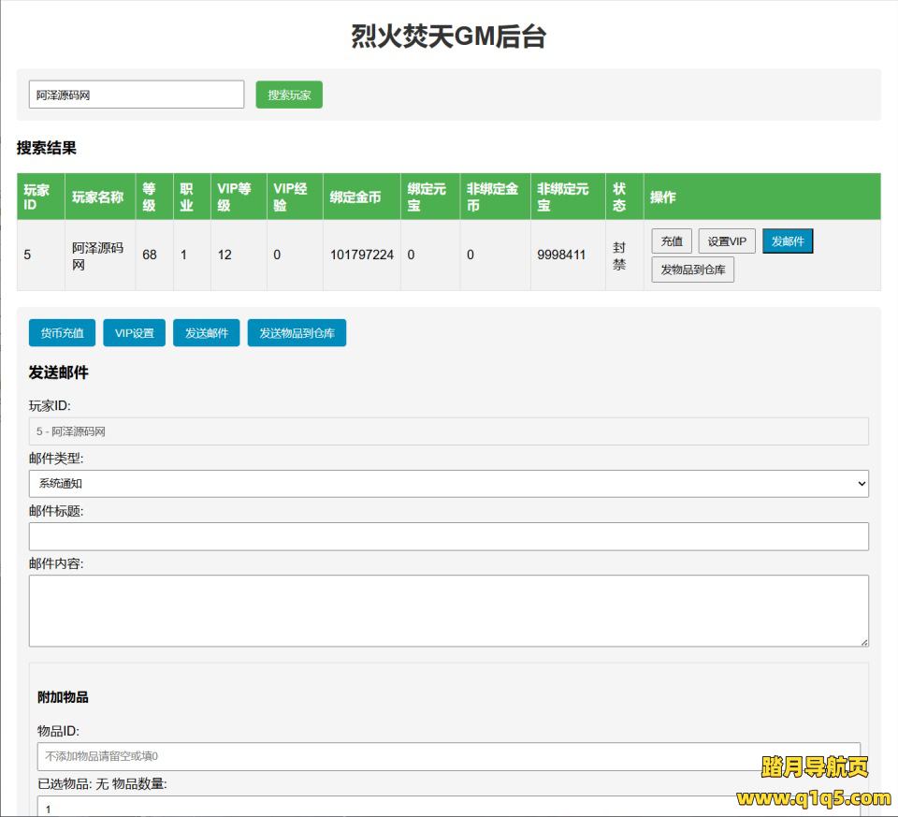Click the 搜索玩家 search button
This screenshot has height=817, width=898.
[289, 95]
